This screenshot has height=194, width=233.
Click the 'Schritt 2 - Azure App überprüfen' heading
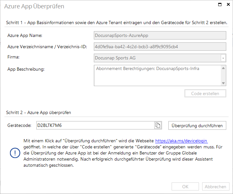coord(39,112)
